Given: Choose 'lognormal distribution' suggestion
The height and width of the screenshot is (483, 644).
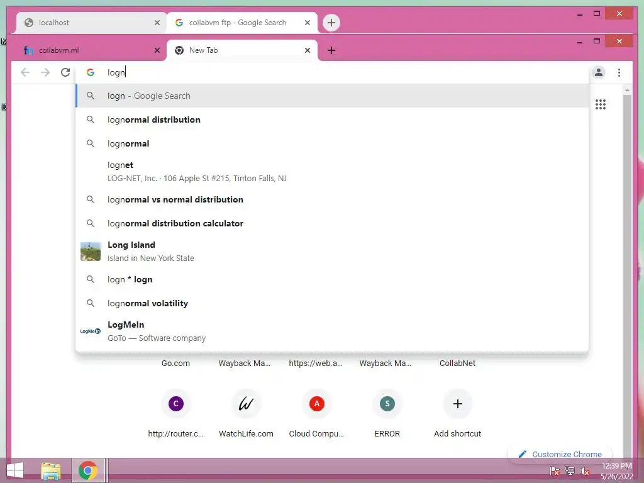Looking at the screenshot, I should pyautogui.click(x=333, y=119).
